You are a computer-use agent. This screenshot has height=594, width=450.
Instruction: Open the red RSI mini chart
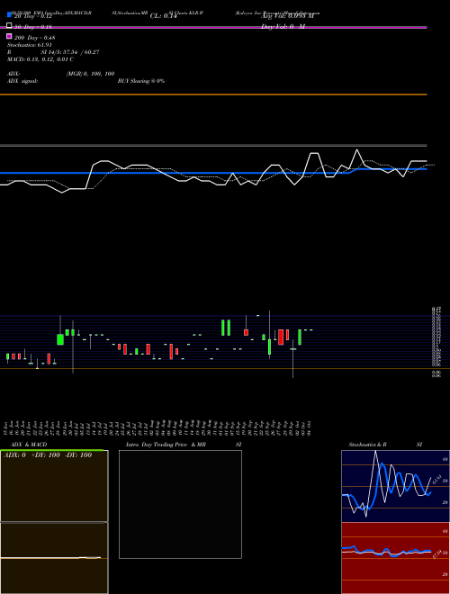(395, 558)
